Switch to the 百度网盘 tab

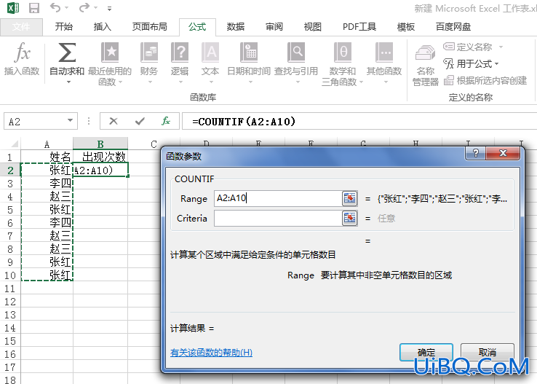click(x=453, y=27)
